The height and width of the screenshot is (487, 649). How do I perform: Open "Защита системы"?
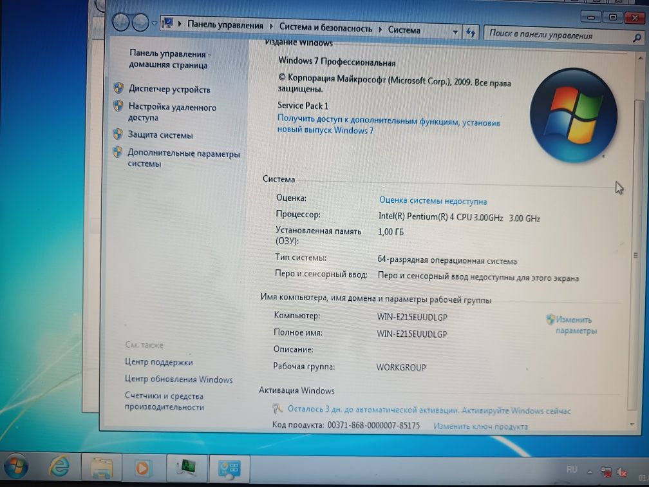pos(160,135)
